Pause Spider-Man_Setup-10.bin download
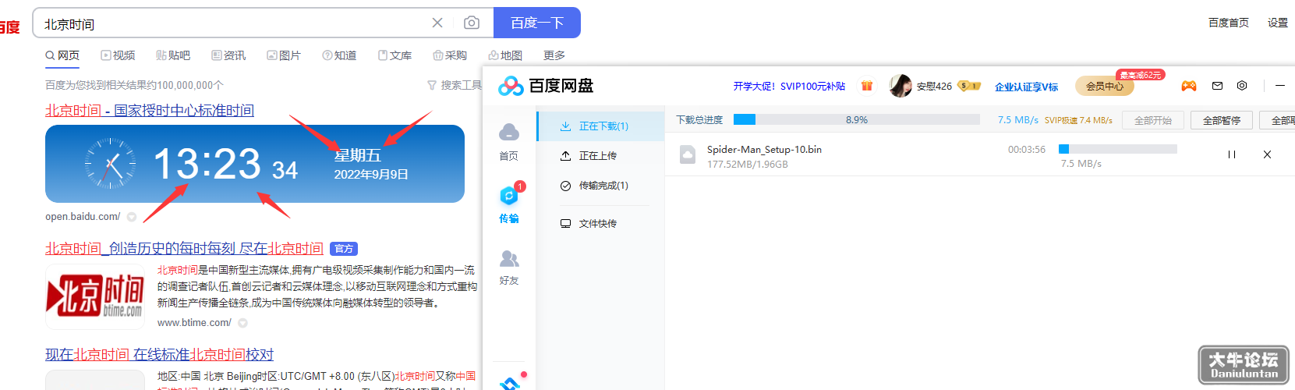This screenshot has height=390, width=1295. tap(1232, 154)
